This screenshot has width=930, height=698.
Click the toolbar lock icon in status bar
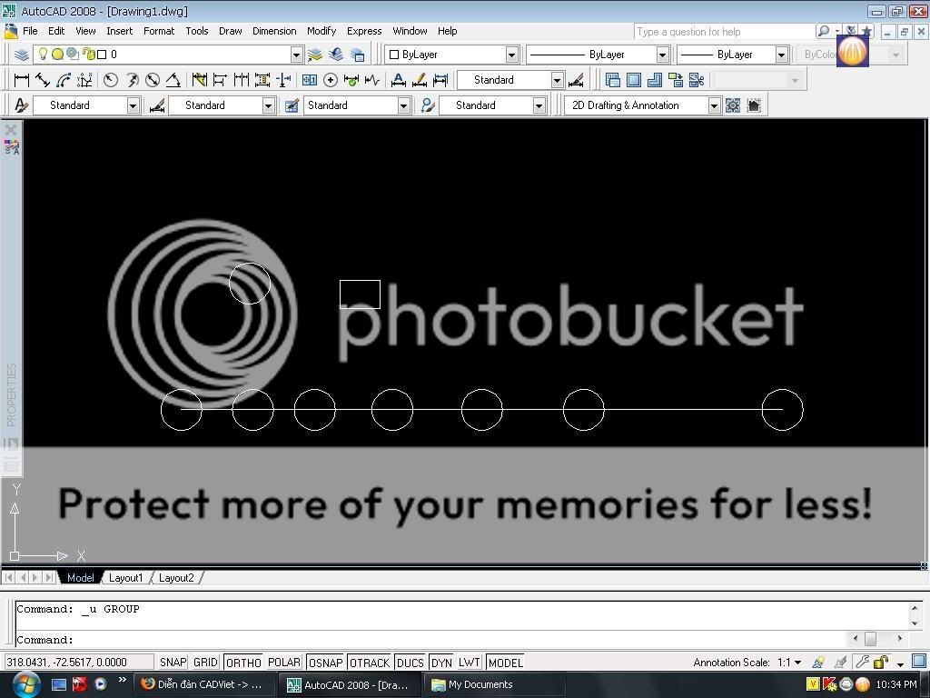(x=881, y=662)
